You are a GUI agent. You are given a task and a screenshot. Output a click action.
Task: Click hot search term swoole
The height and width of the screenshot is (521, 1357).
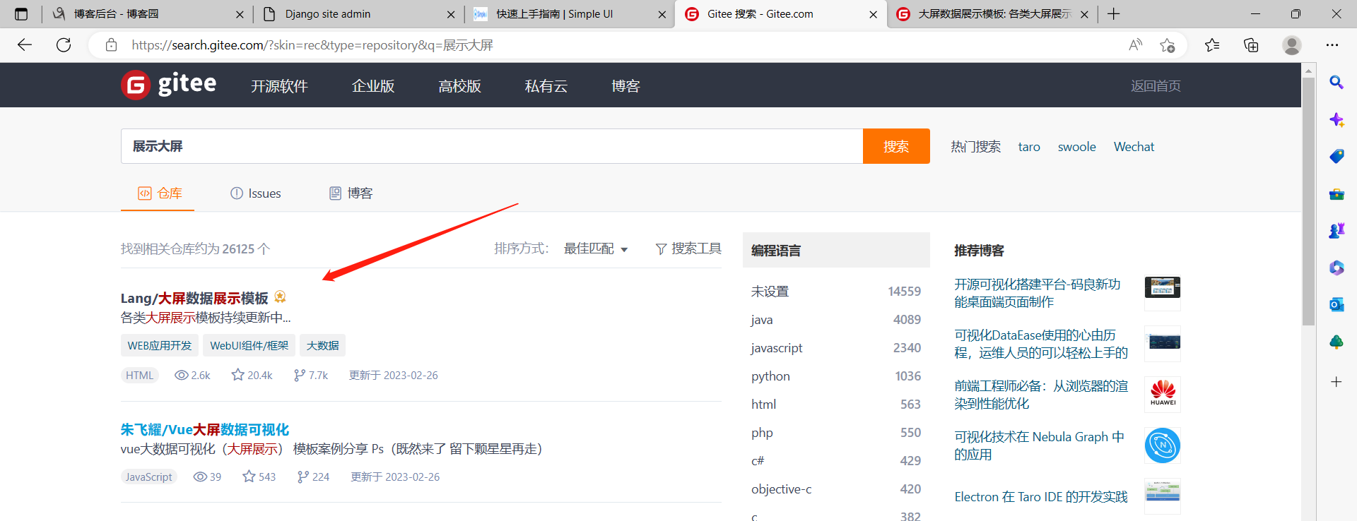pyautogui.click(x=1076, y=147)
